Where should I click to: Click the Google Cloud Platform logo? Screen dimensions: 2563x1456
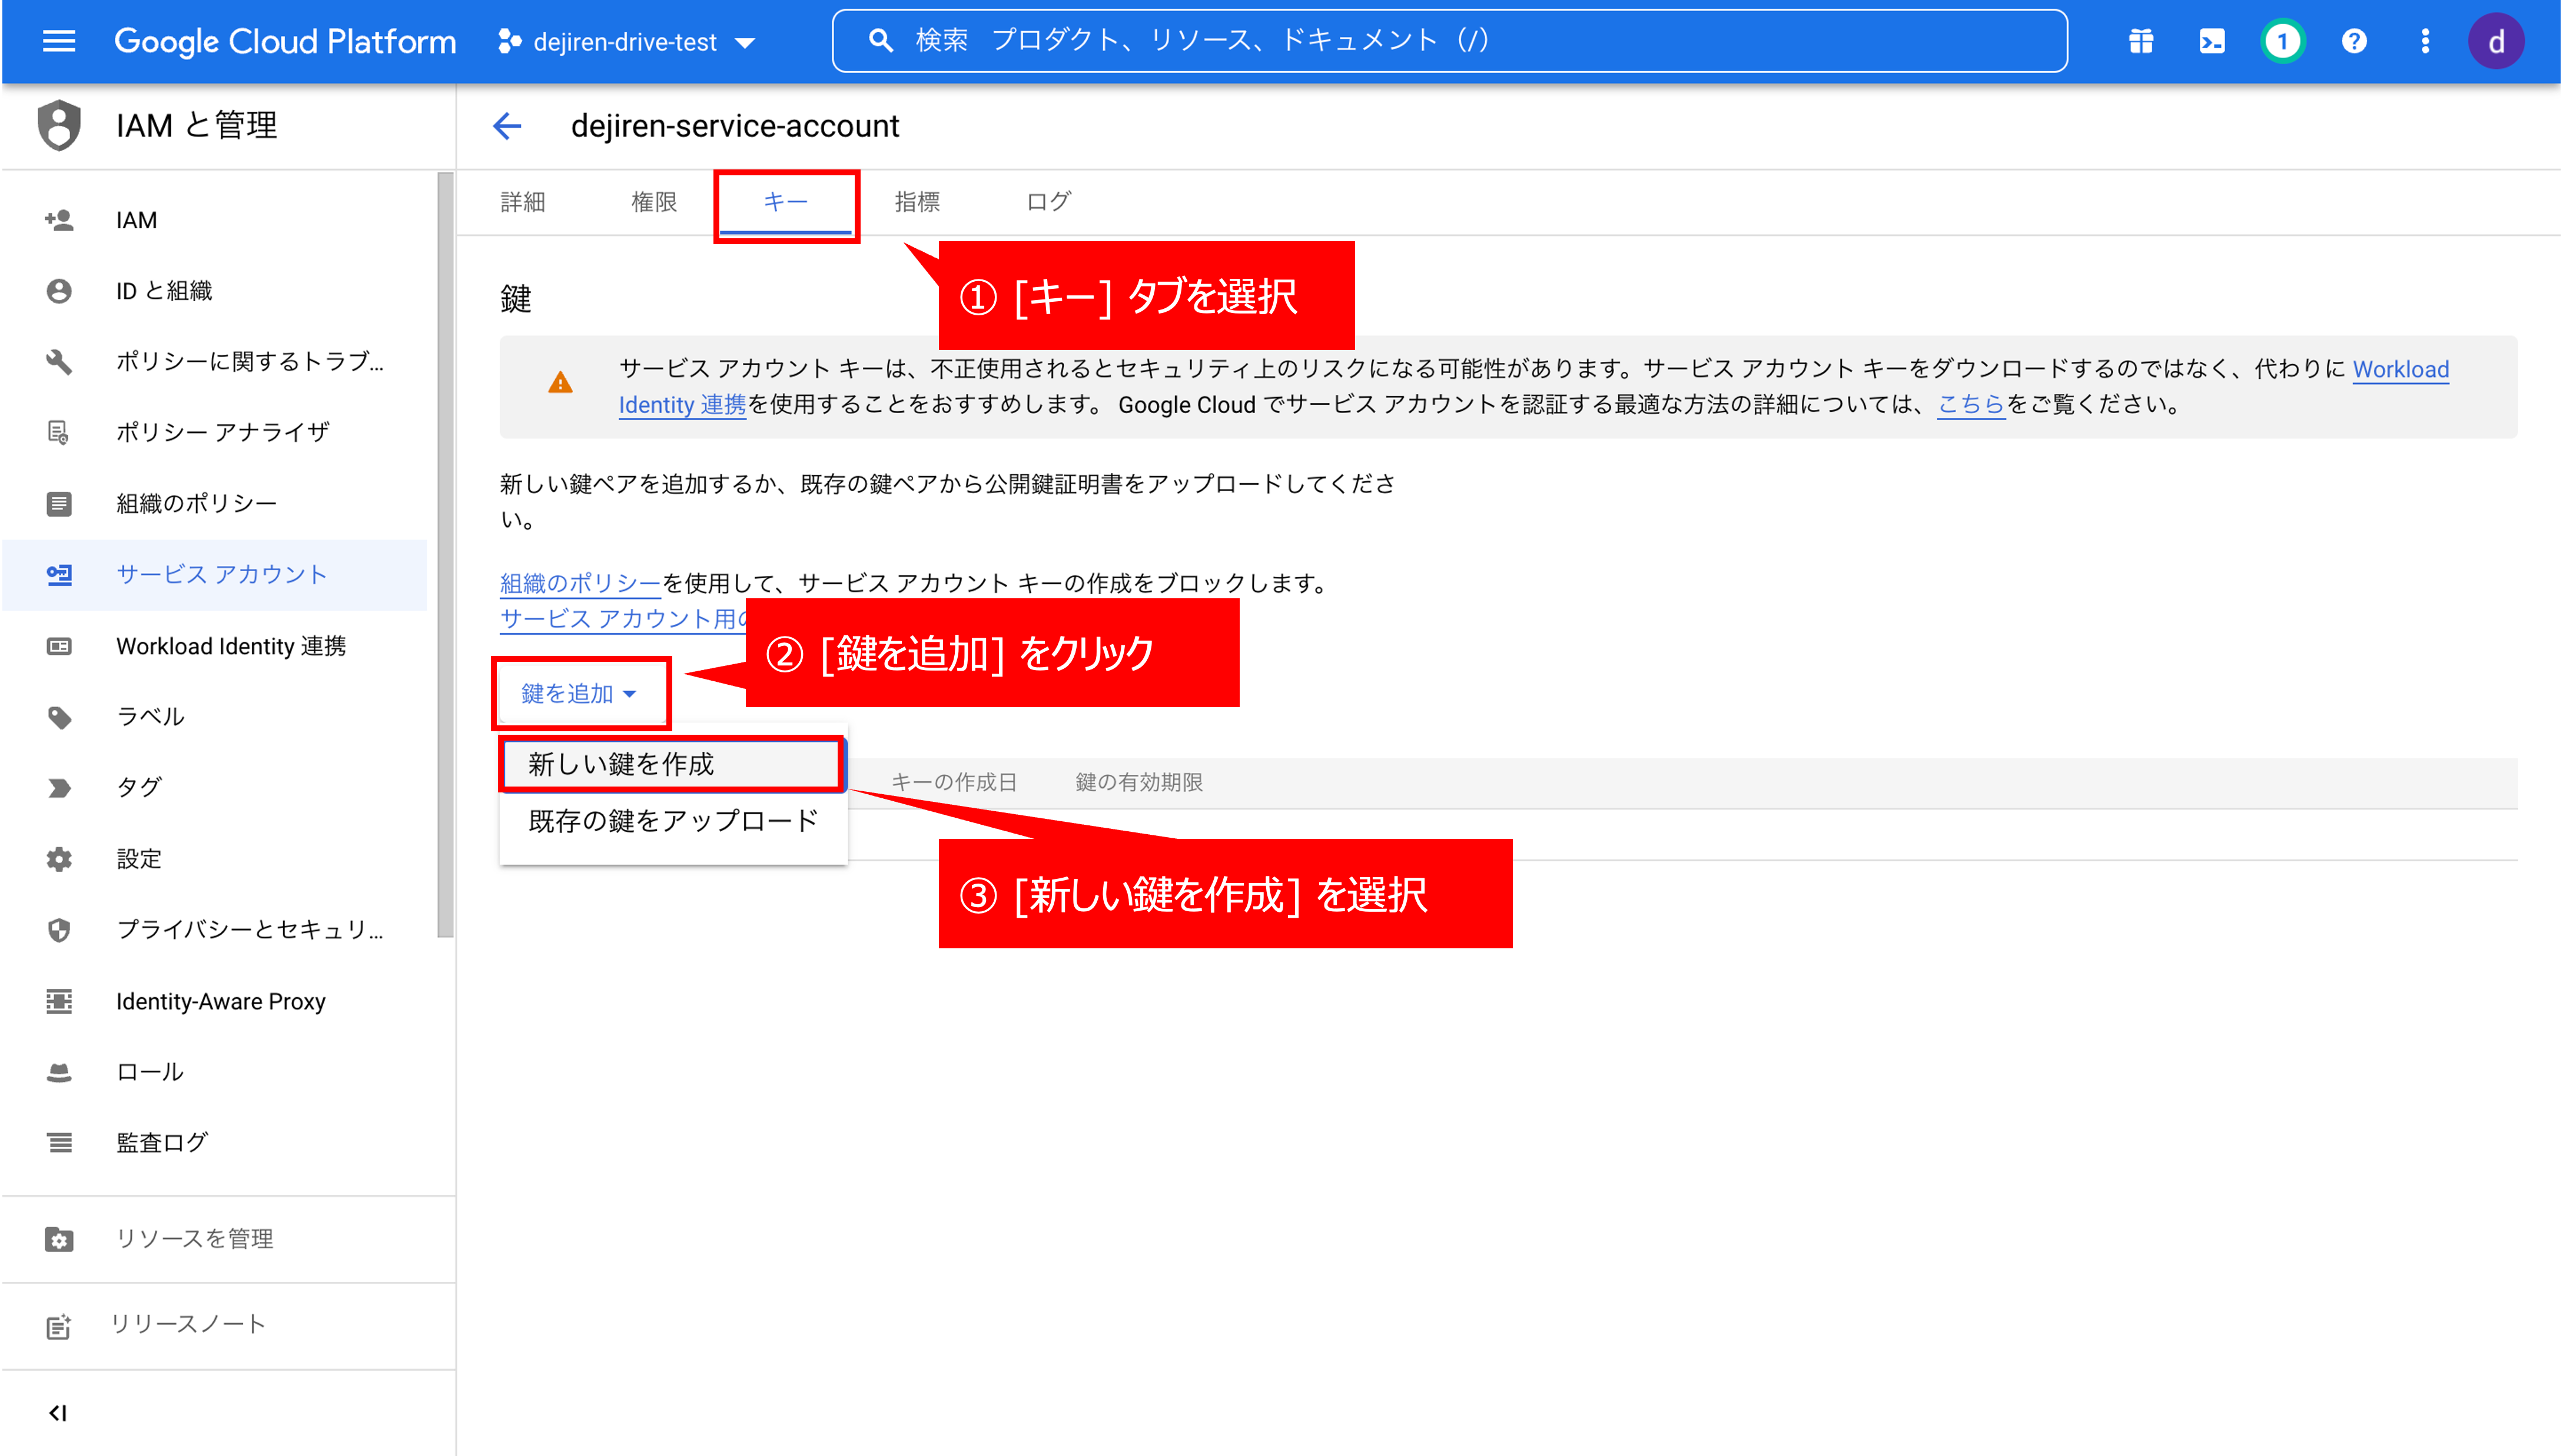click(284, 41)
